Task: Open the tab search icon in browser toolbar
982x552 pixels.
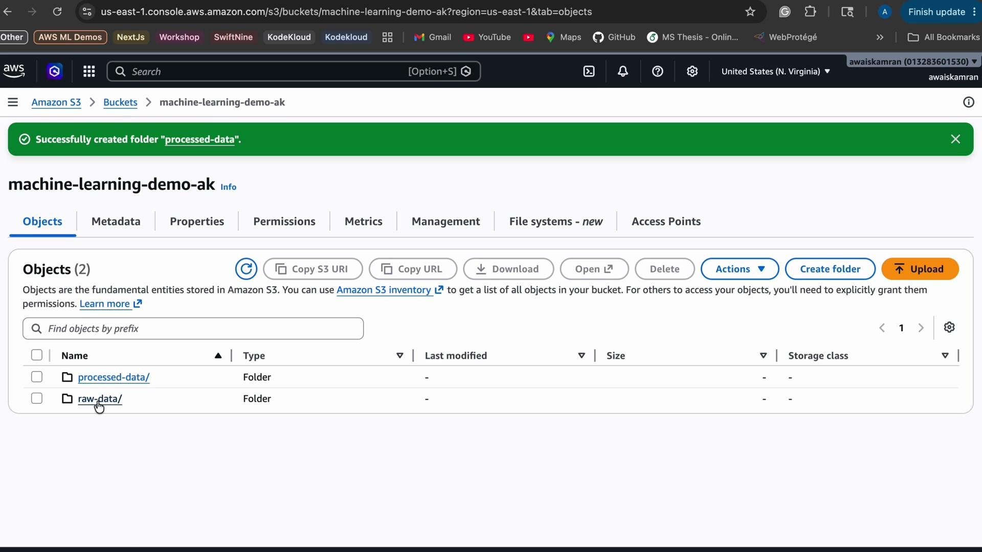Action: pyautogui.click(x=847, y=12)
